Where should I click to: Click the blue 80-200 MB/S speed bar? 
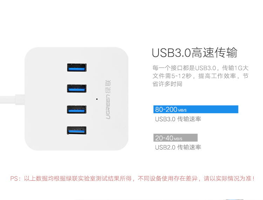click(x=196, y=109)
